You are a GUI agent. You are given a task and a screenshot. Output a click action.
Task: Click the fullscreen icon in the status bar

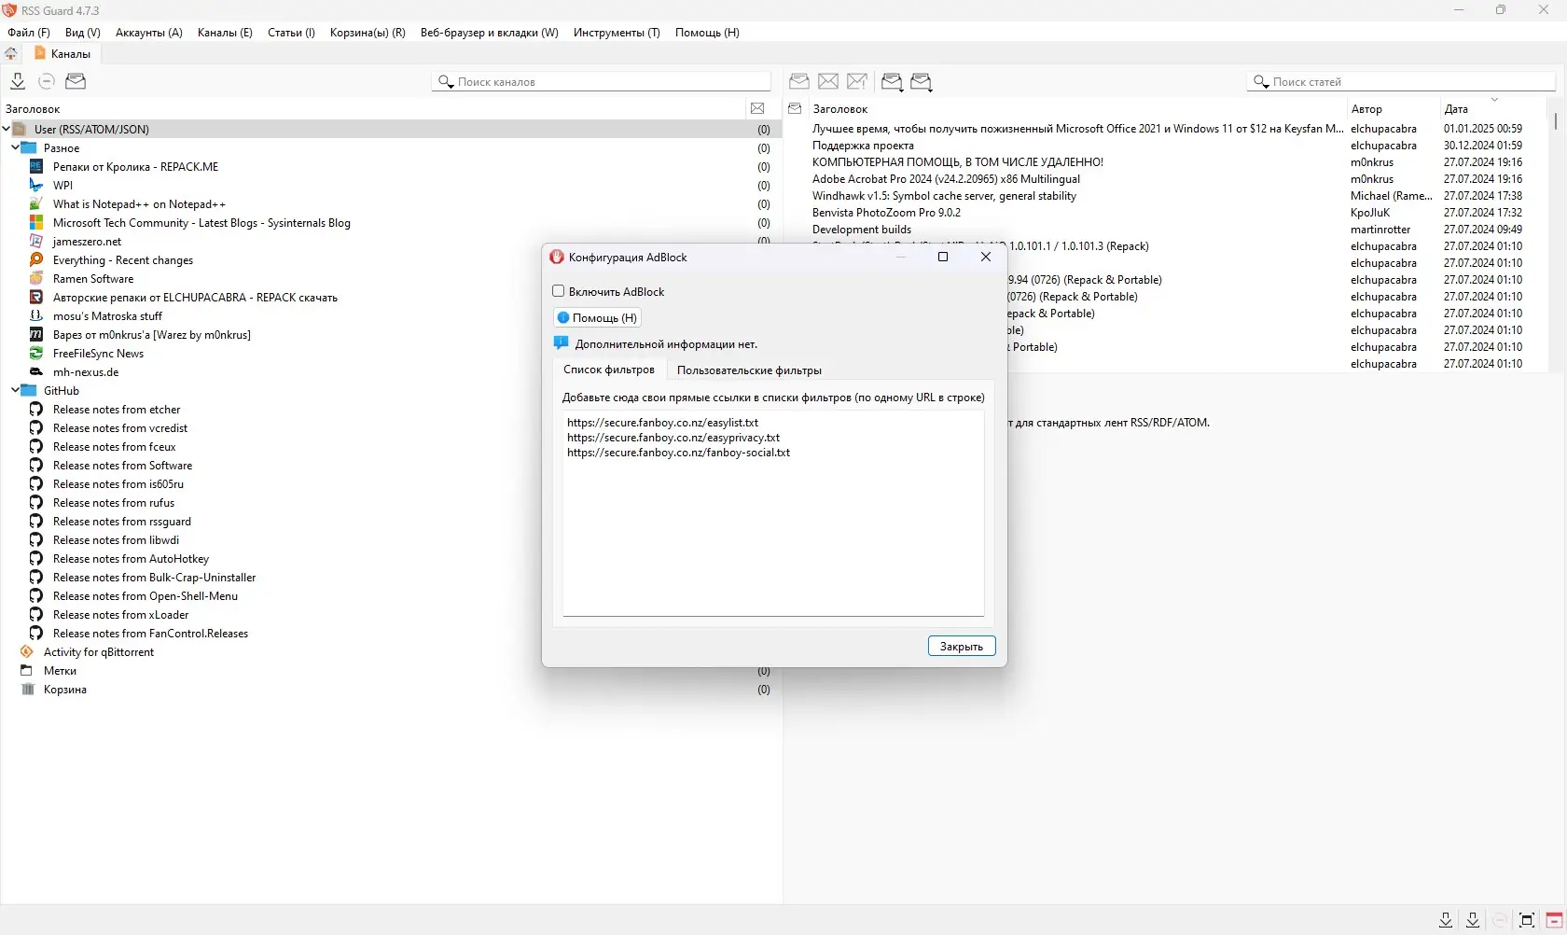coord(1527,920)
